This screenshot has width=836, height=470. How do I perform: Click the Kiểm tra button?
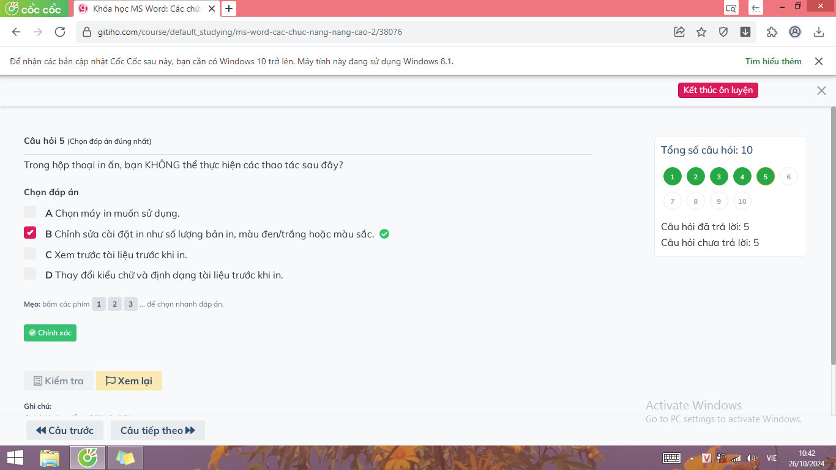coord(59,381)
